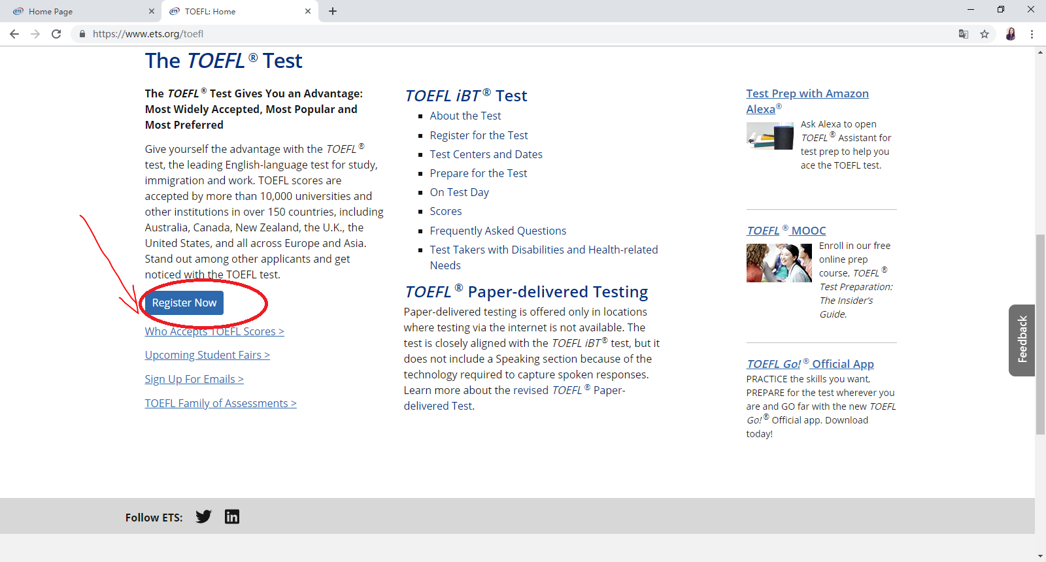Open the translate page icon
The height and width of the screenshot is (562, 1046).
point(964,34)
